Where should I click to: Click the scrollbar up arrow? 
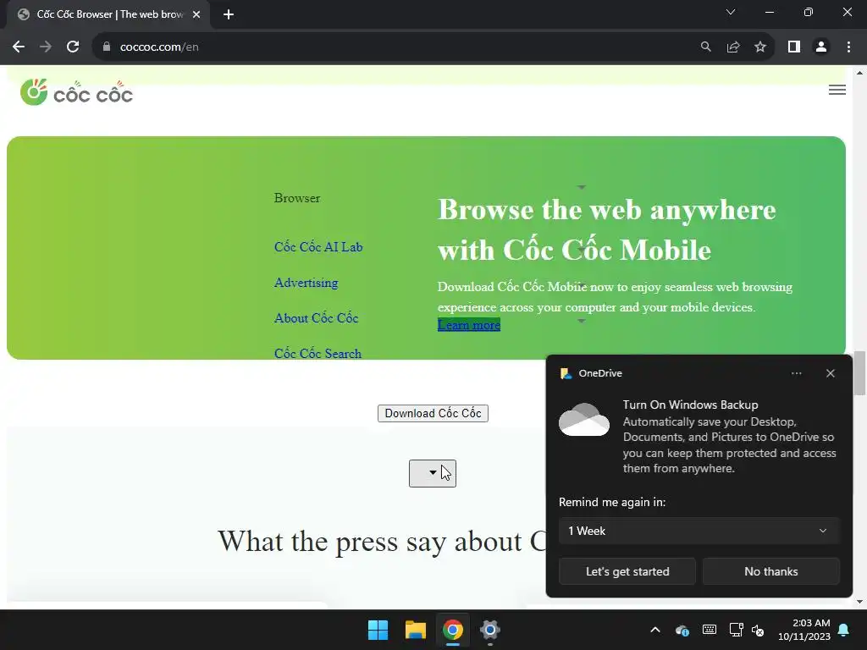point(859,73)
